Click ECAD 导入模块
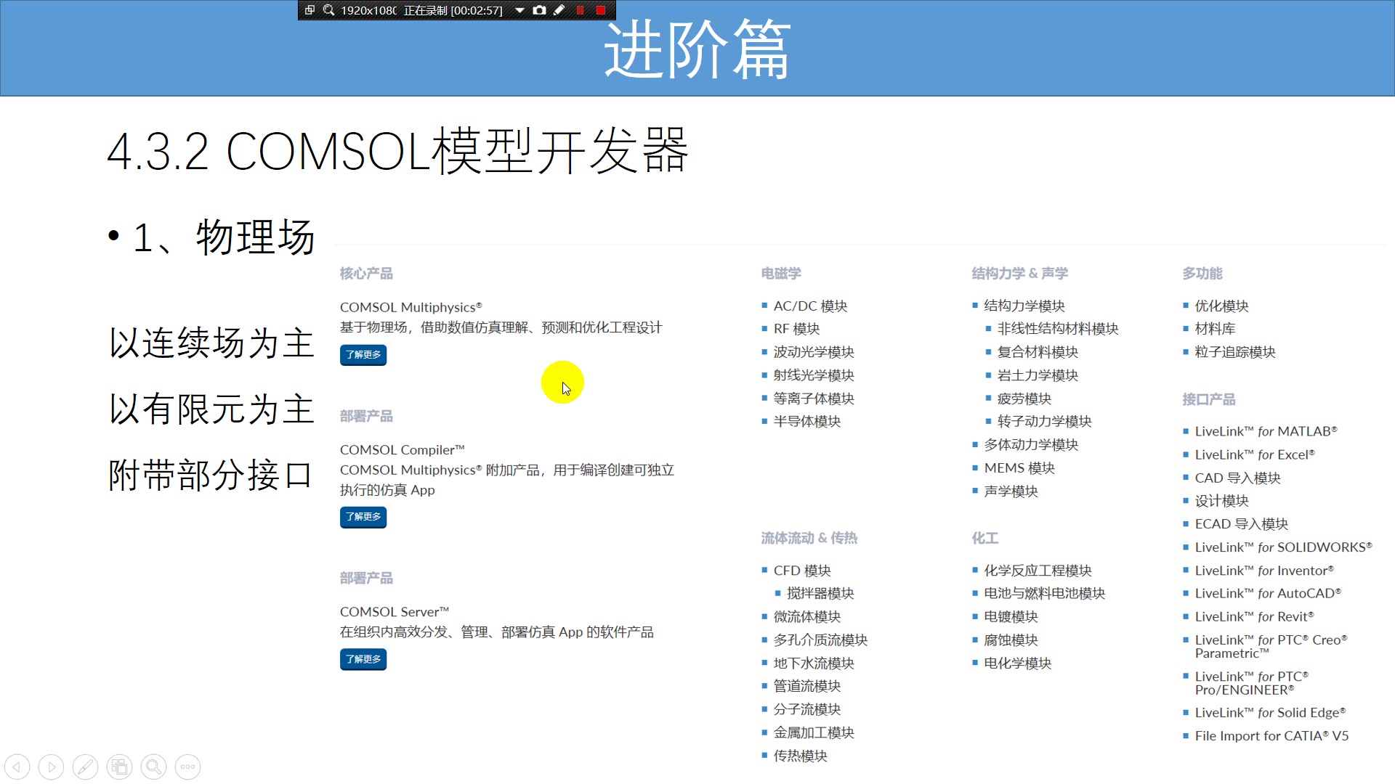 tap(1241, 524)
